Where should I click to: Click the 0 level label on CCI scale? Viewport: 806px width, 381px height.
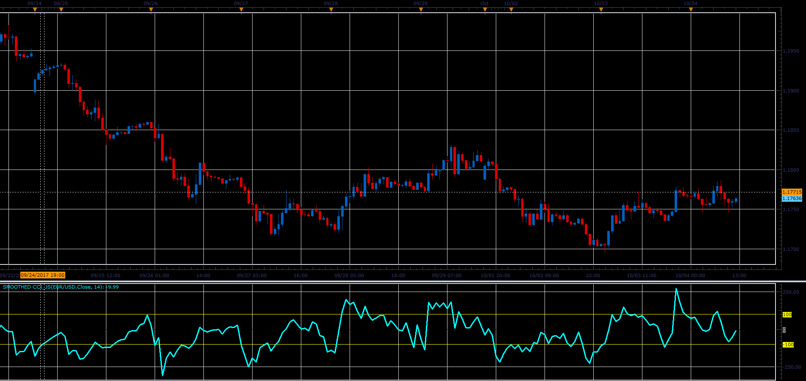(x=784, y=330)
